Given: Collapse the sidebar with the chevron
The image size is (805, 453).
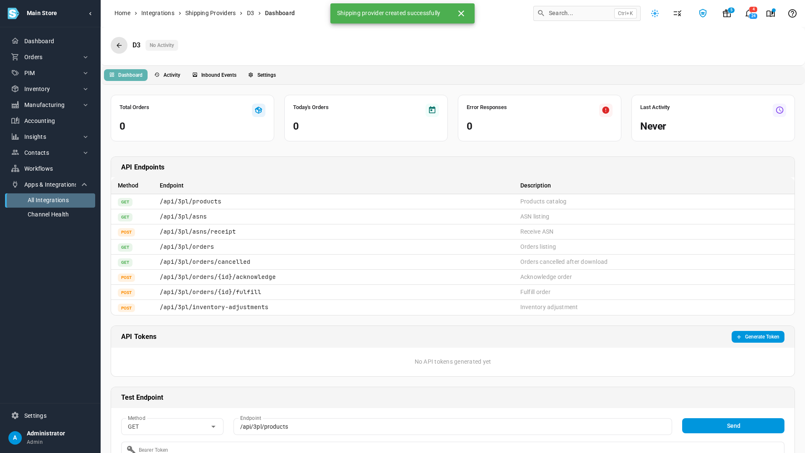Looking at the screenshot, I should pyautogui.click(x=90, y=13).
